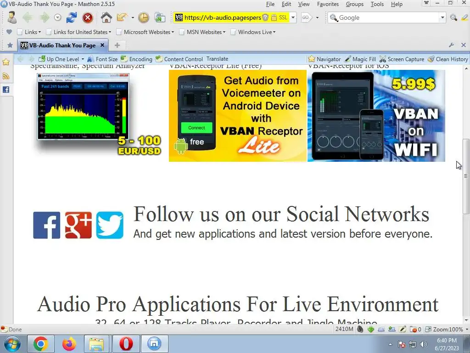Expand Links for United States folder
The image size is (470, 353).
coord(79,32)
